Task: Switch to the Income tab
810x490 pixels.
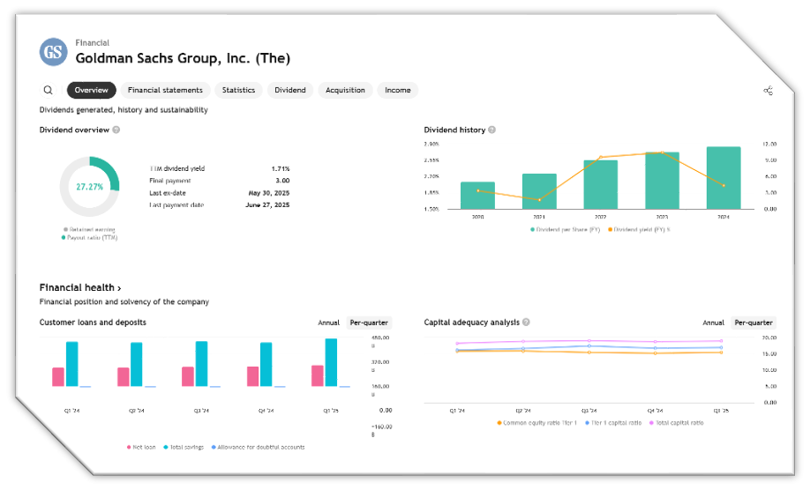Action: pos(398,90)
